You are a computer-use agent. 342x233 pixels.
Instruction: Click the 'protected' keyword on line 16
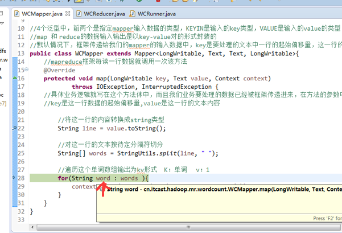coord(59,79)
